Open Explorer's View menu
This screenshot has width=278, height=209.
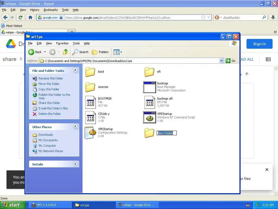click(x=49, y=43)
